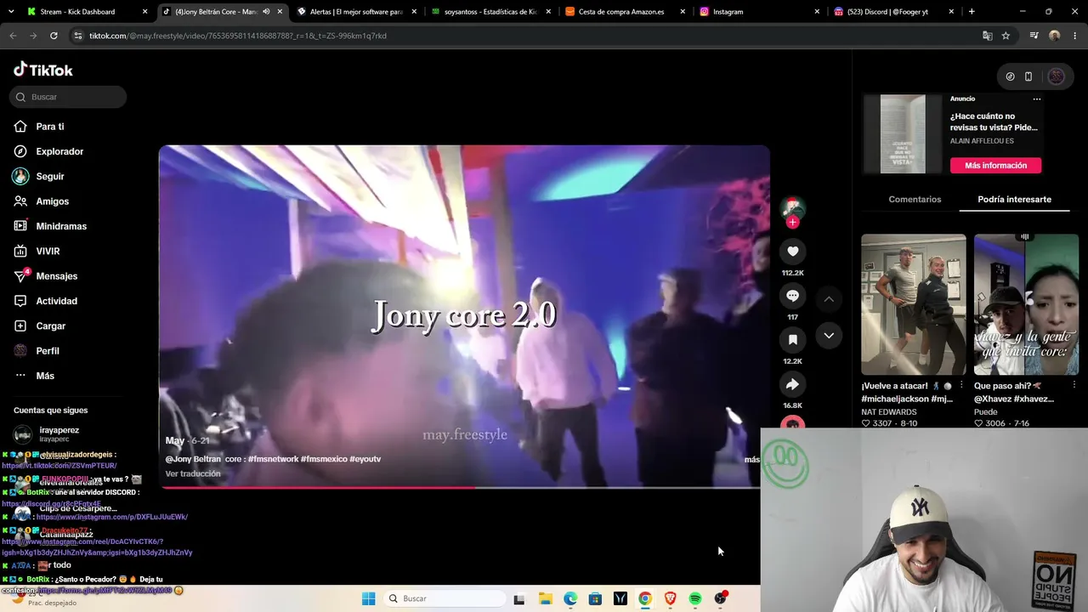
Task: Mute the TikTok tab's audio speaker icon
Action: pos(266,12)
